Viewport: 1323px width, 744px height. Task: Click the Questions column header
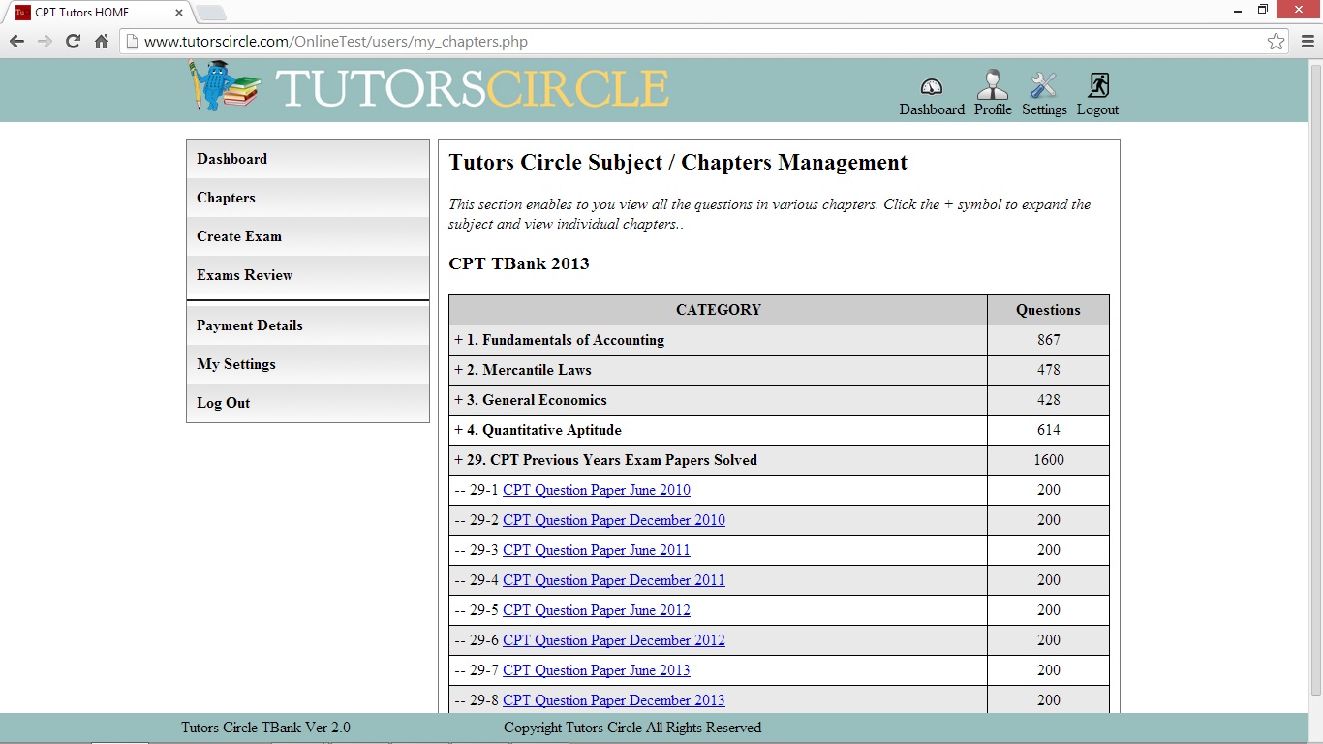(x=1048, y=310)
